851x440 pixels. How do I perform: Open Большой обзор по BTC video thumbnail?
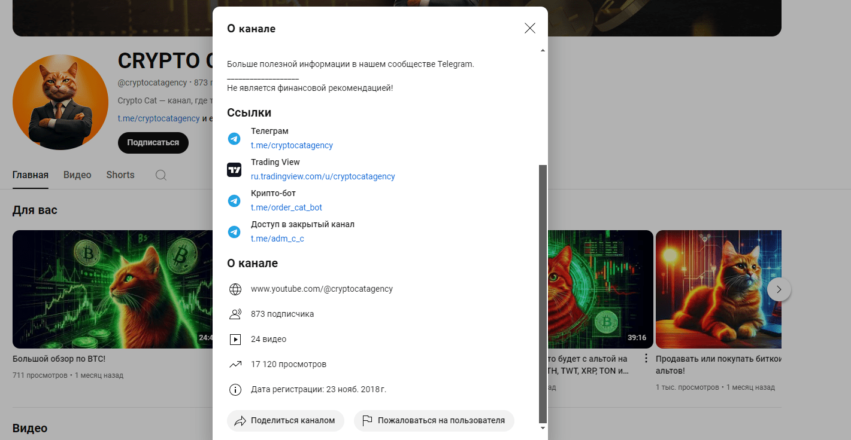click(x=113, y=289)
